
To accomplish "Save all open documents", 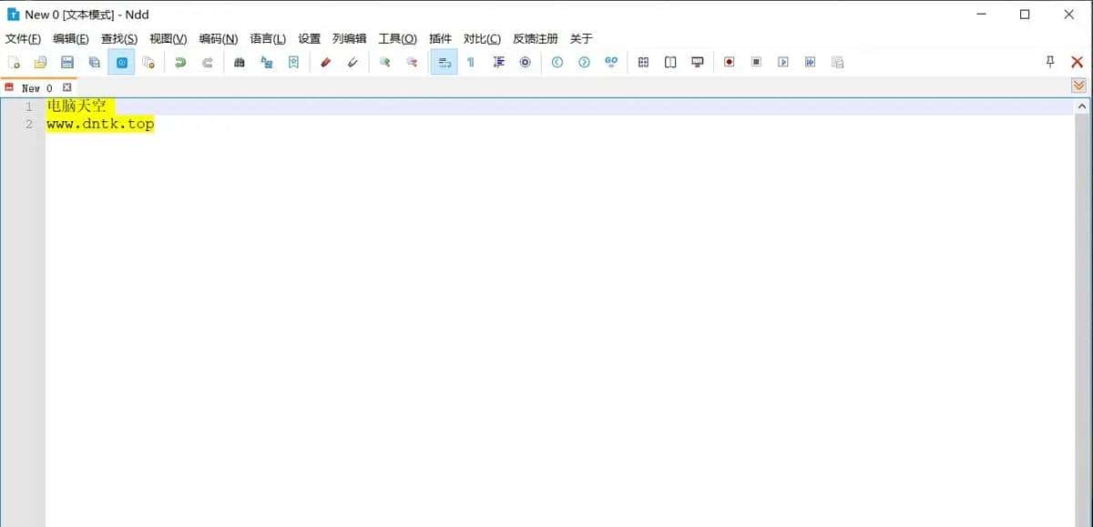I will point(94,62).
